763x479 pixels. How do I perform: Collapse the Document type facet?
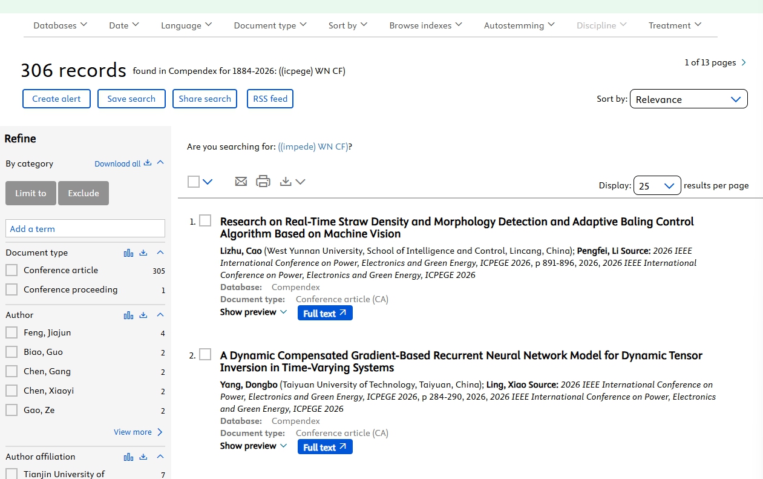point(160,253)
